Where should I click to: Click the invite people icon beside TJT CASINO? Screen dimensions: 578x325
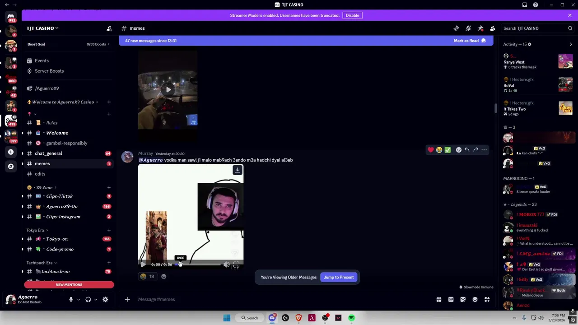tap(109, 28)
